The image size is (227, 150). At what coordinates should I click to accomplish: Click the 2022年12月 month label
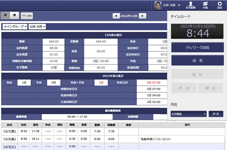click(129, 16)
